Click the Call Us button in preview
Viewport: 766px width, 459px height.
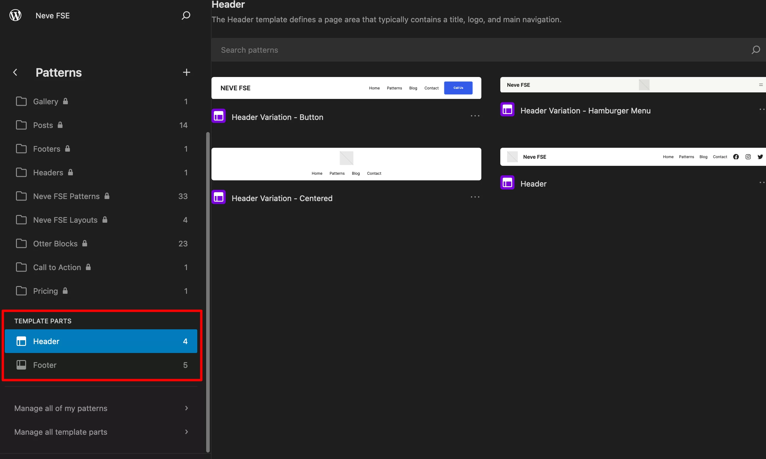point(458,88)
